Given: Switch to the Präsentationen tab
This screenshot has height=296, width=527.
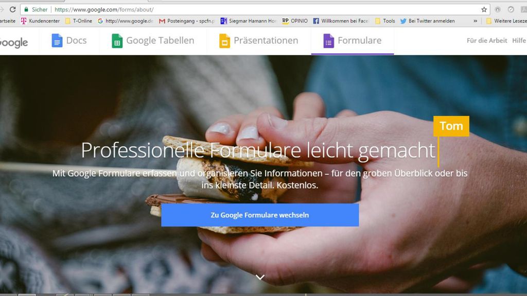Looking at the screenshot, I should click(x=259, y=41).
